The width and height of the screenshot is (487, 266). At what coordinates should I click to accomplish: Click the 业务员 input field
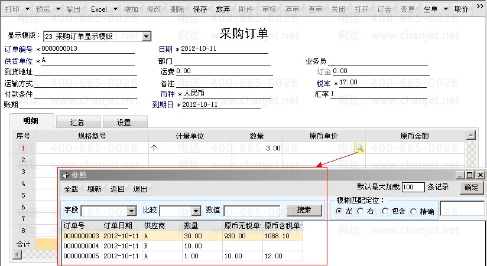click(378, 61)
